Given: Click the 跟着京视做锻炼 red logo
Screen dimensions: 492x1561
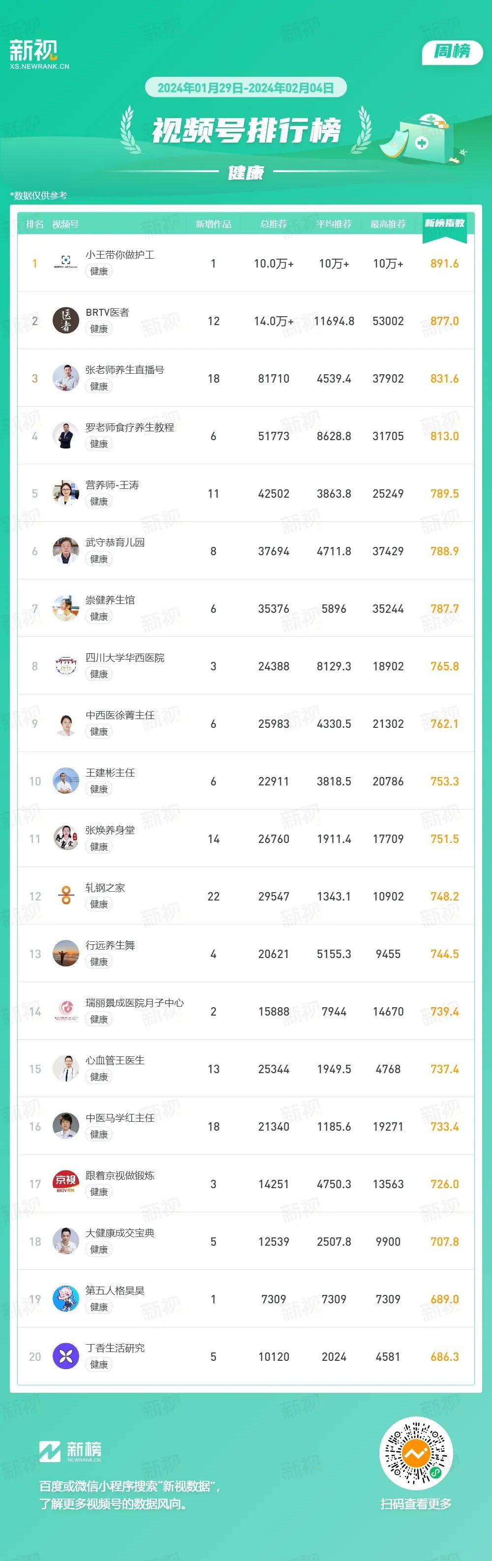Looking at the screenshot, I should tap(65, 1183).
